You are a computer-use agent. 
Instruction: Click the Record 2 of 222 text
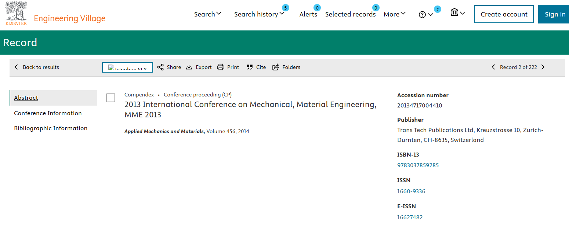tap(518, 67)
